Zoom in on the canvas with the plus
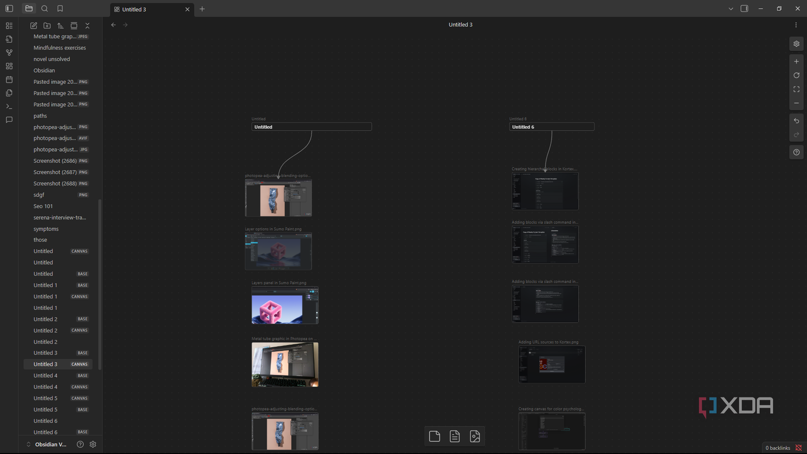 [x=796, y=61]
